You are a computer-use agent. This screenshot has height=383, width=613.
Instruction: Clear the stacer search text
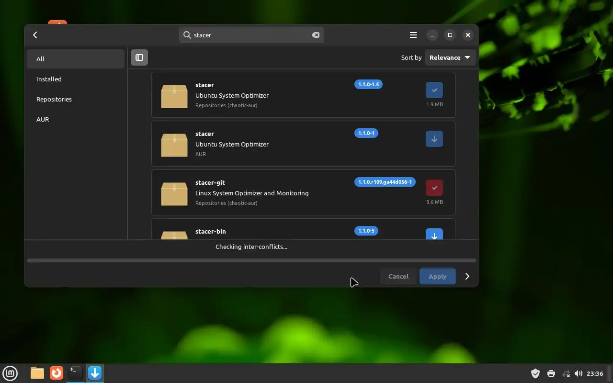tap(316, 35)
